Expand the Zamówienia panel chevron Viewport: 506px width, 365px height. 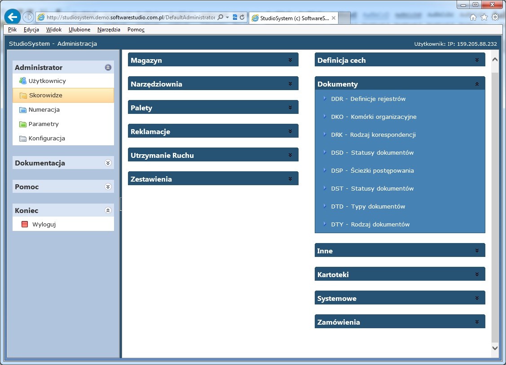click(x=477, y=322)
